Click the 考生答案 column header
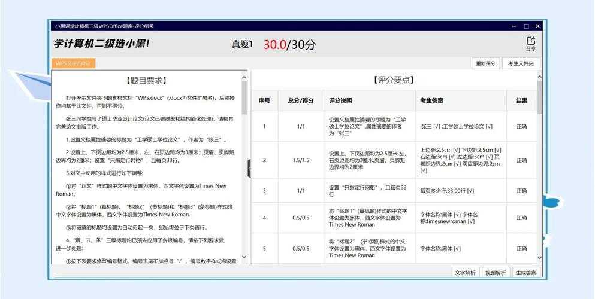 point(461,100)
